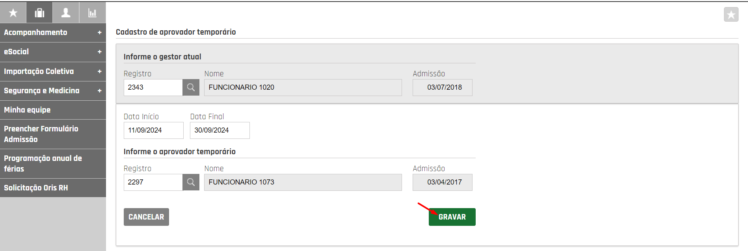
Task: Expand Importação Coletiva plus sign
Action: point(99,72)
